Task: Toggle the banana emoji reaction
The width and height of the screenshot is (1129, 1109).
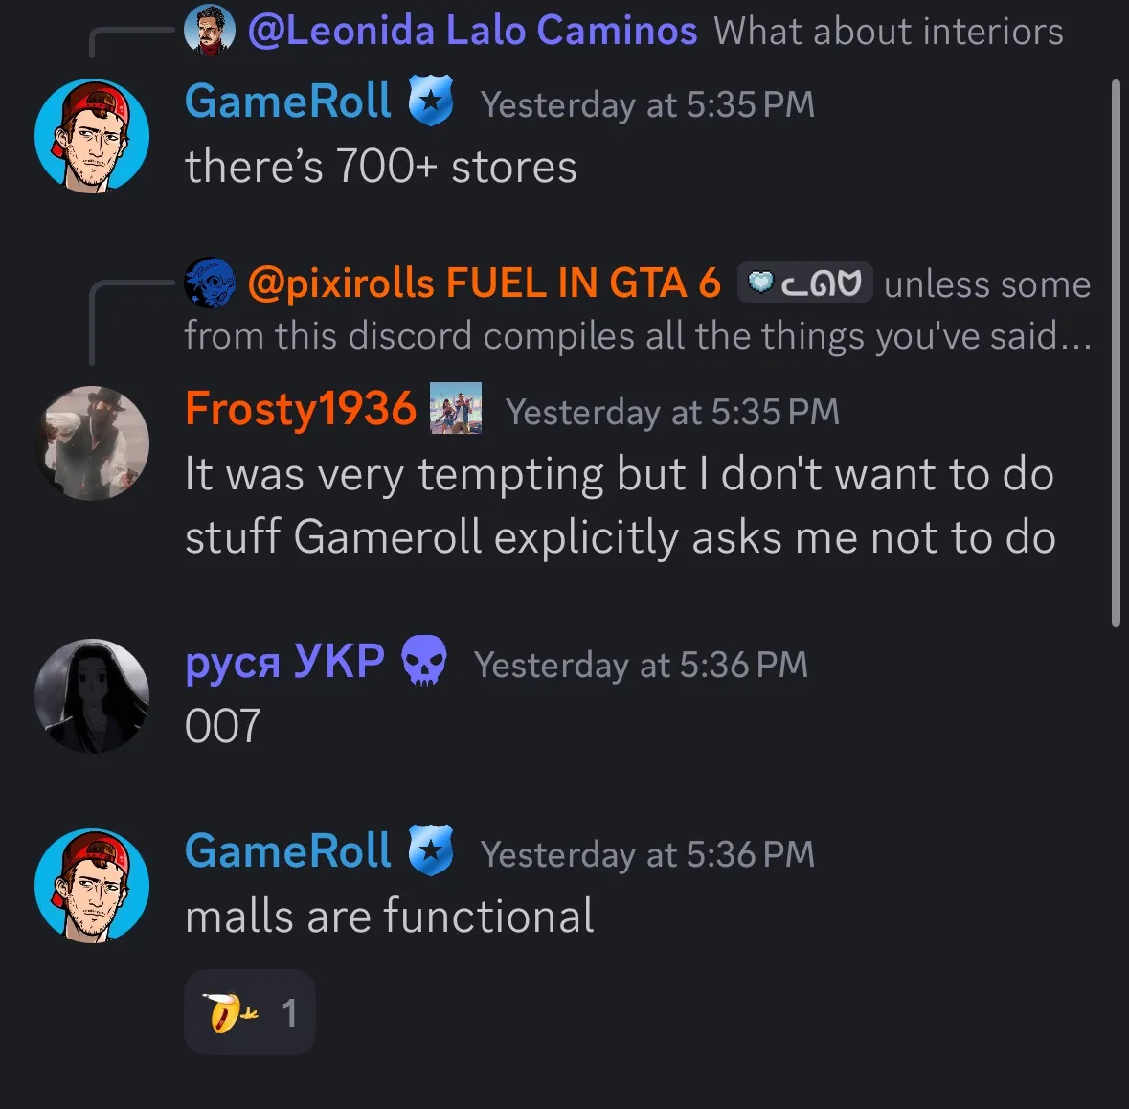Action: [x=250, y=1011]
